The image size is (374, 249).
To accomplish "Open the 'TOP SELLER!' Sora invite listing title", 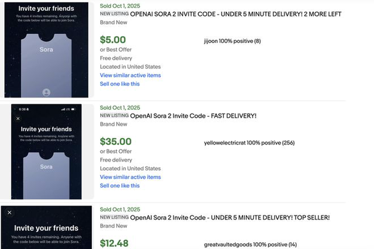I will [x=230, y=217].
